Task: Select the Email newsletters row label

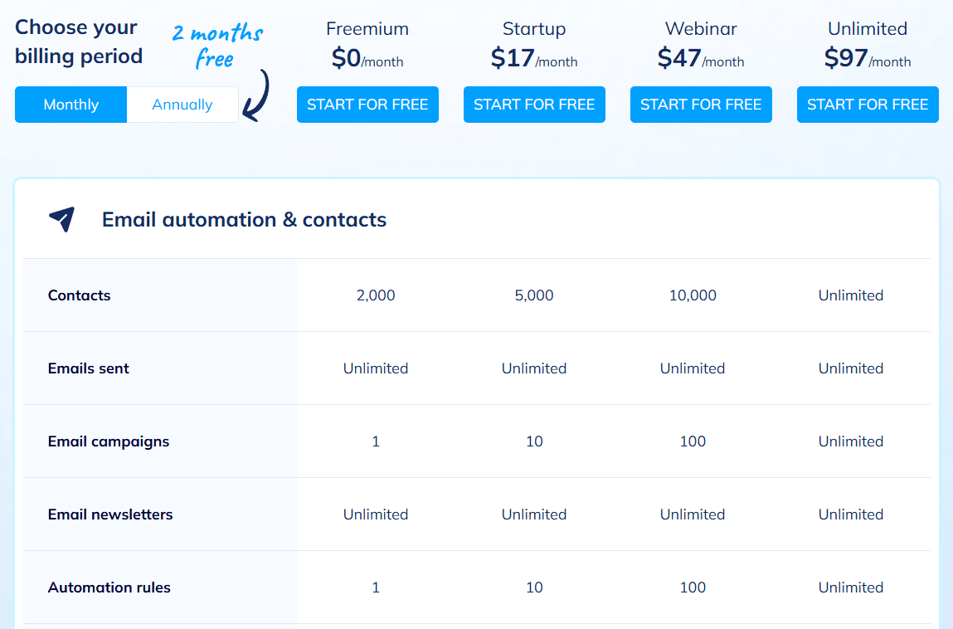Action: 110,514
